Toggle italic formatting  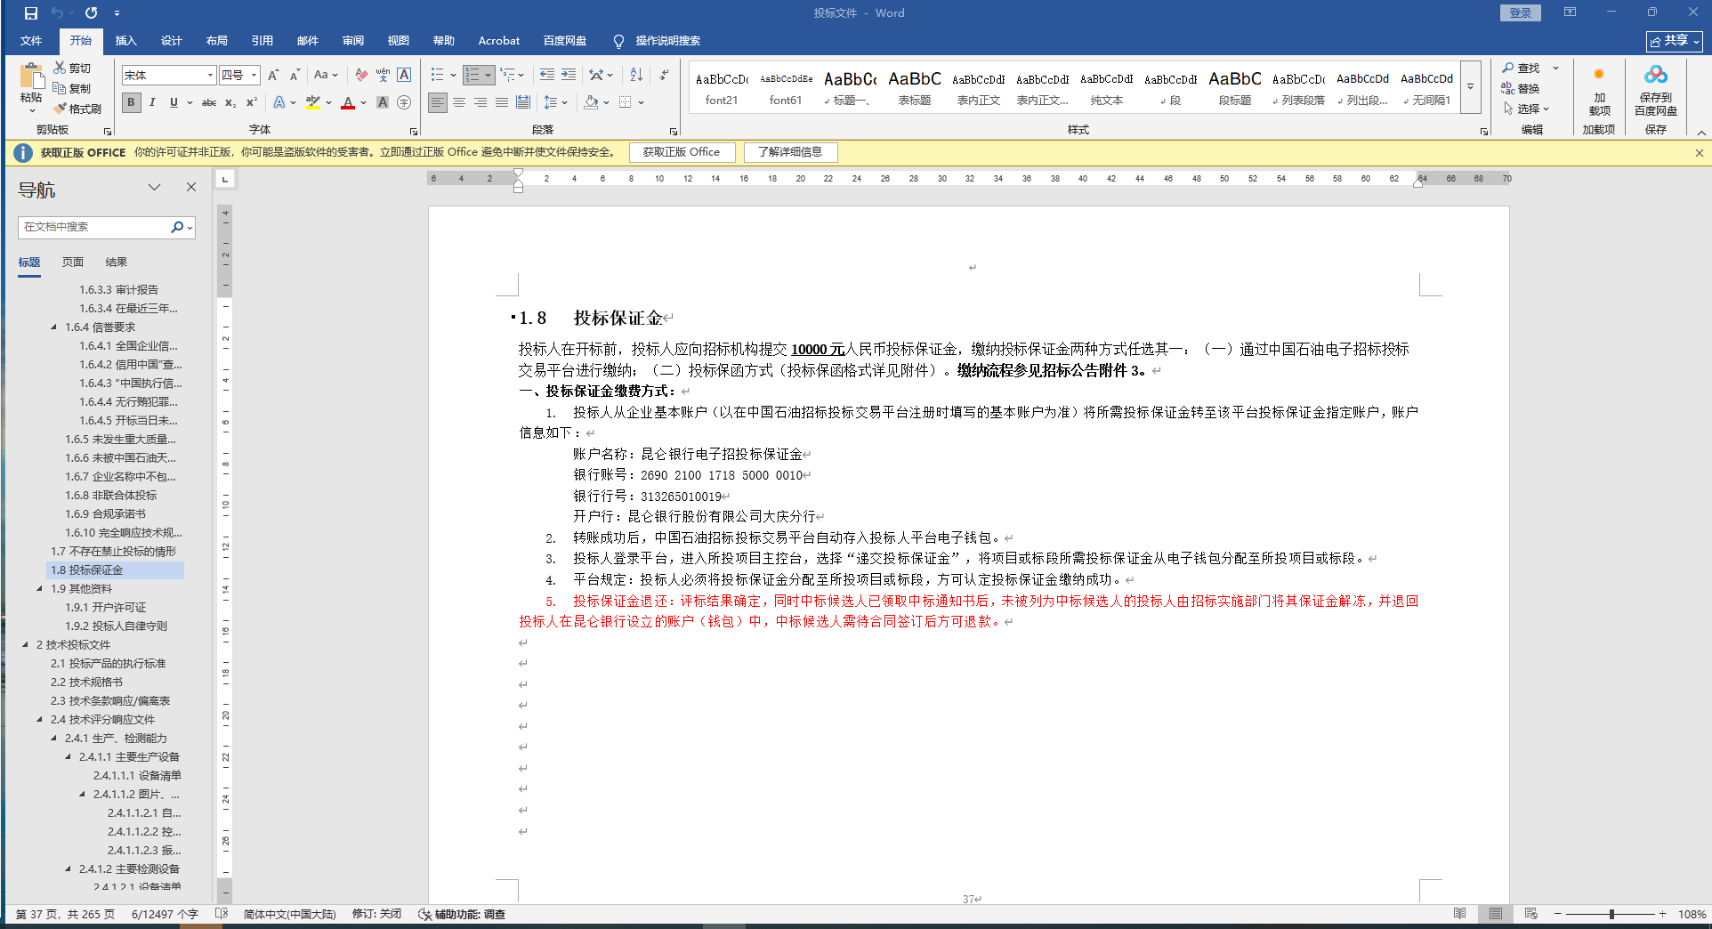click(x=152, y=102)
